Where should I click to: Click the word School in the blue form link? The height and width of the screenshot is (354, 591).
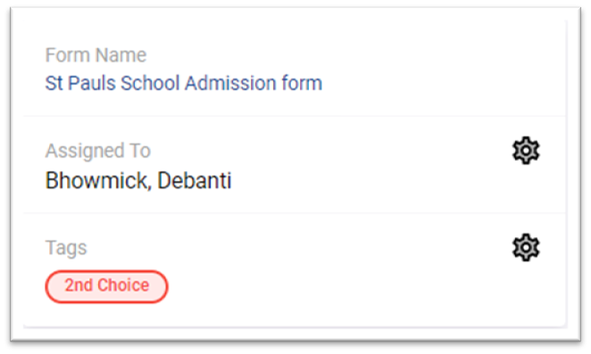coord(150,83)
